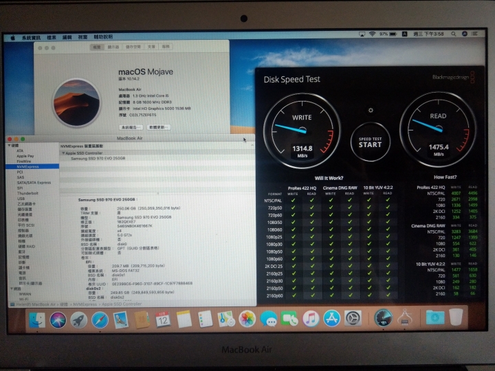Select SAS in sidebar
The height and width of the screenshot is (371, 495).
(21, 177)
